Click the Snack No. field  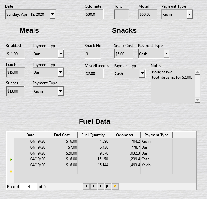tap(93, 54)
